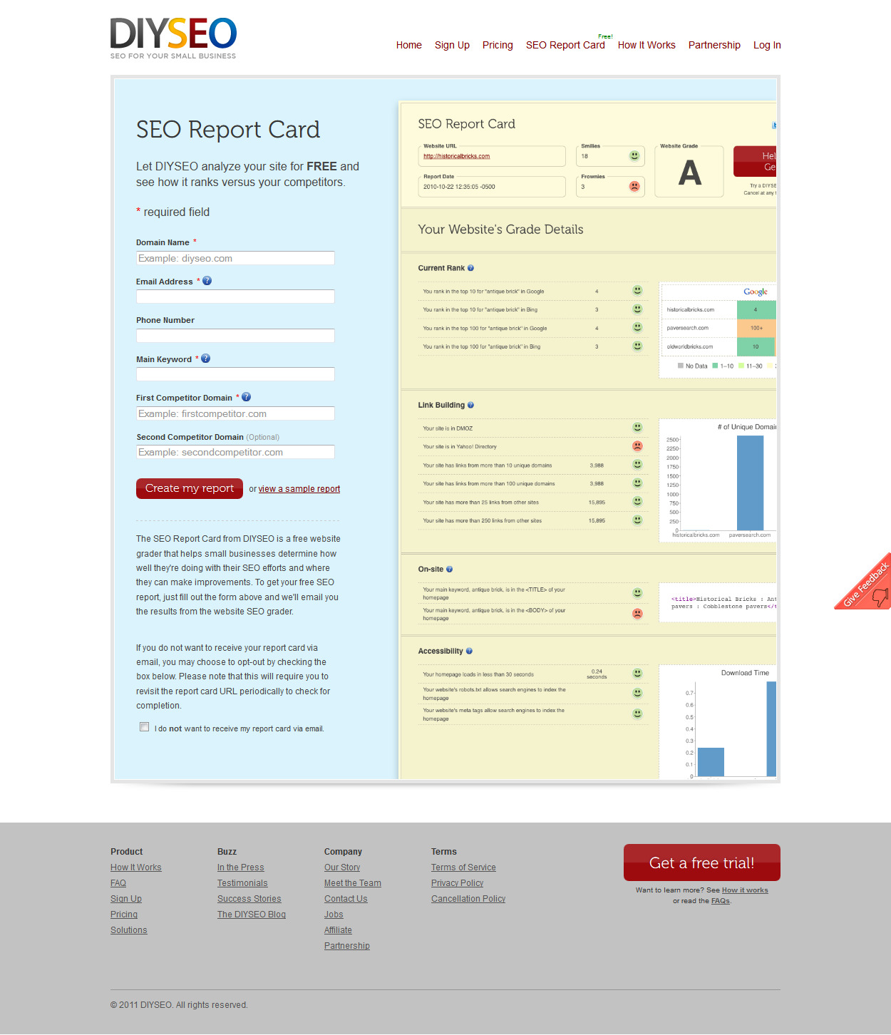Click footer Jobs link
This screenshot has width=891, height=1035.
coord(334,915)
